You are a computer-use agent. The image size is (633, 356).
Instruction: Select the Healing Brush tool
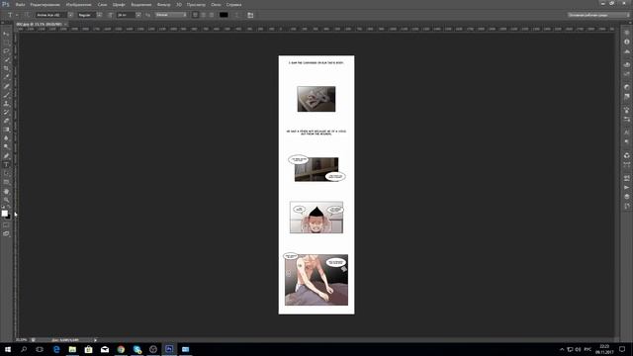coord(6,86)
